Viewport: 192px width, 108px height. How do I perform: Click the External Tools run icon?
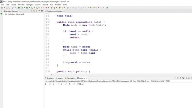[37, 8]
